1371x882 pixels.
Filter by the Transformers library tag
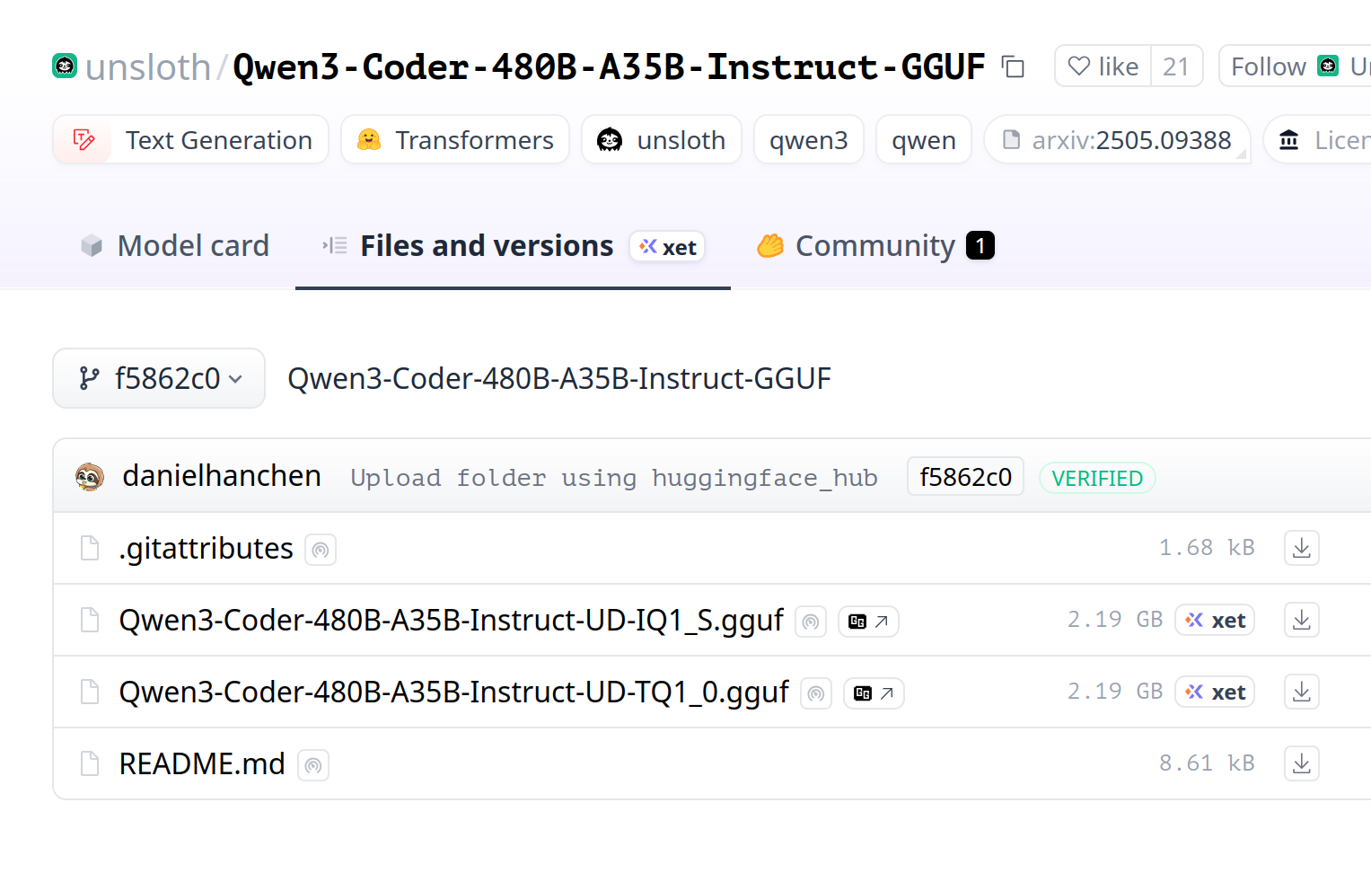pyautogui.click(x=455, y=140)
